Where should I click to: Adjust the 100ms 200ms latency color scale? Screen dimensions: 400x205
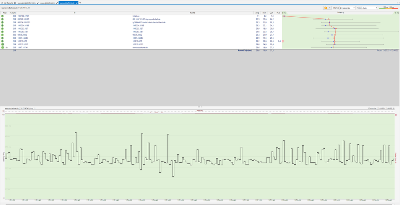click(388, 8)
